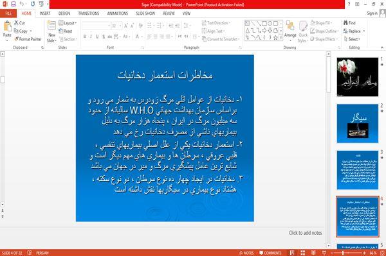Switch to the TRANSITIONS tab
This screenshot has height=256, width=386.
point(89,13)
